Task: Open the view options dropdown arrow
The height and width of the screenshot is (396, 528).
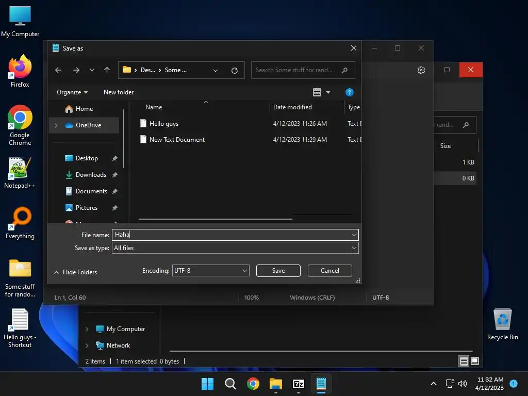Action: (x=328, y=92)
